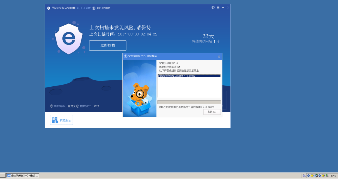
Task: Click the V4.0 正式版 version label
Action: 84,8
